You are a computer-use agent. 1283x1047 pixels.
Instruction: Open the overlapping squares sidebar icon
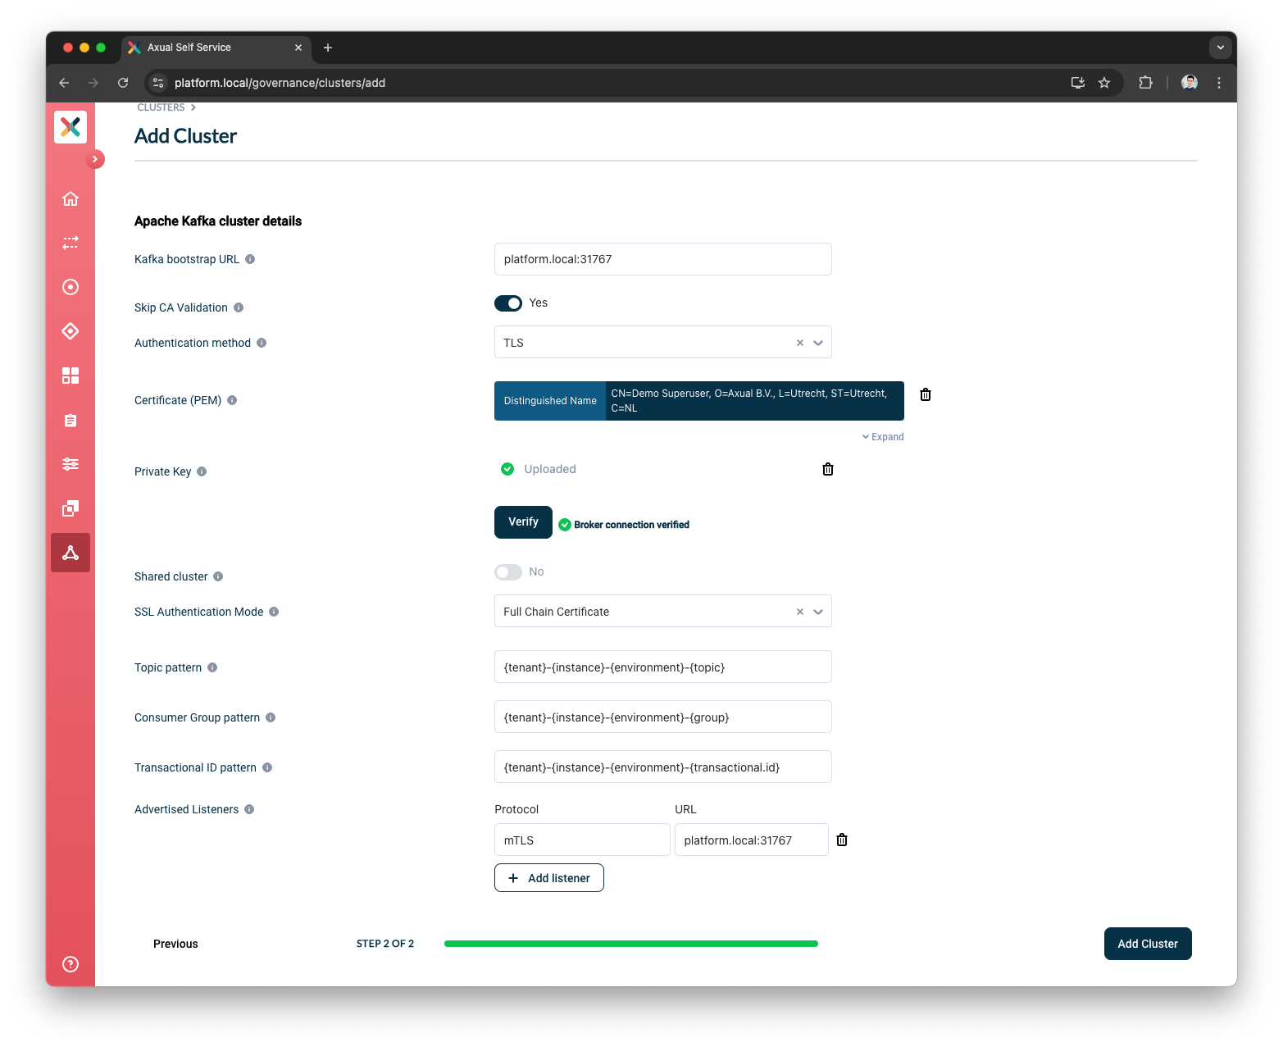click(71, 508)
